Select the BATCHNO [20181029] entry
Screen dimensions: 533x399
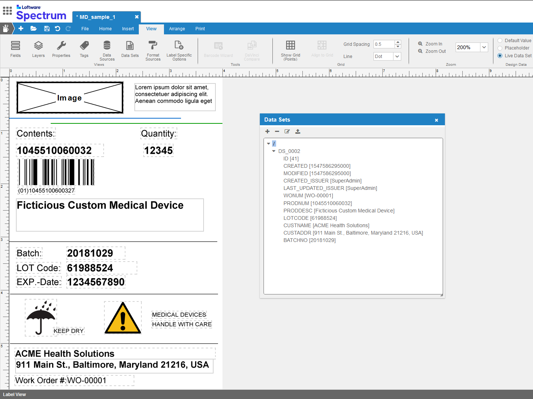tap(309, 240)
